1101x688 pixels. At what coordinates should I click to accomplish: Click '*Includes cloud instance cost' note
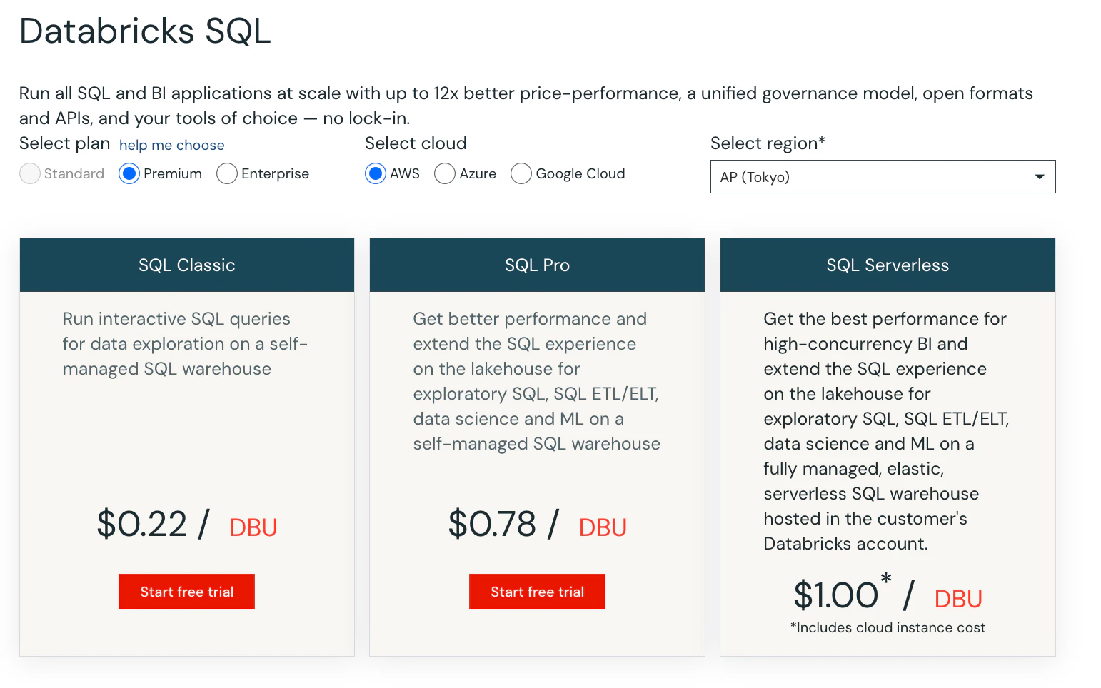click(888, 627)
